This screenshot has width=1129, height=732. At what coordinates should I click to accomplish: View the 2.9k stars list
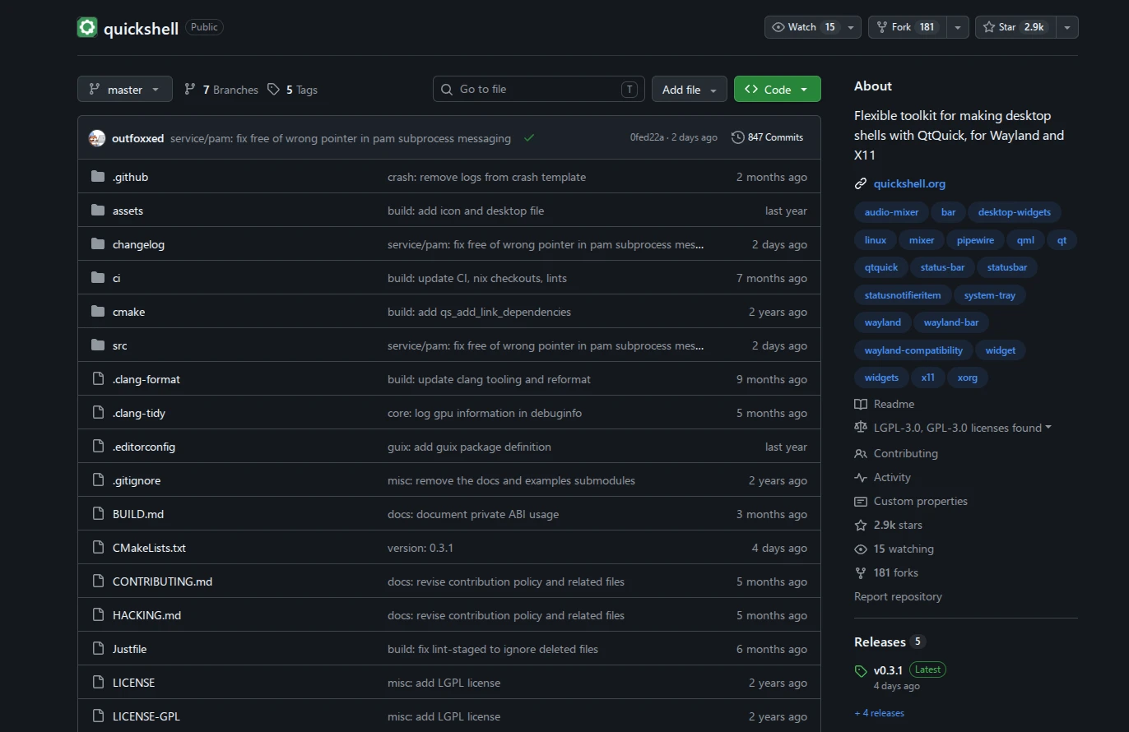coord(898,525)
